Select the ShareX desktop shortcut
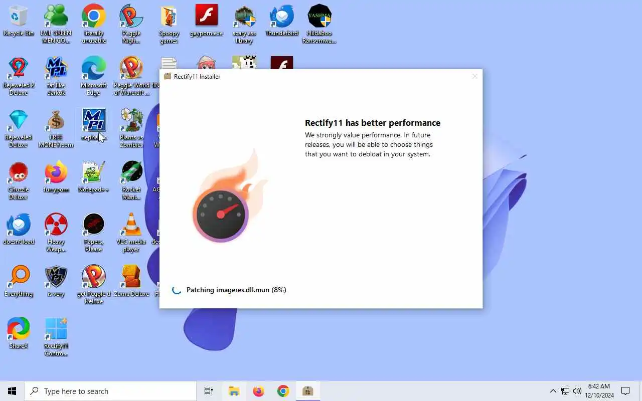This screenshot has height=401, width=642. 19,333
